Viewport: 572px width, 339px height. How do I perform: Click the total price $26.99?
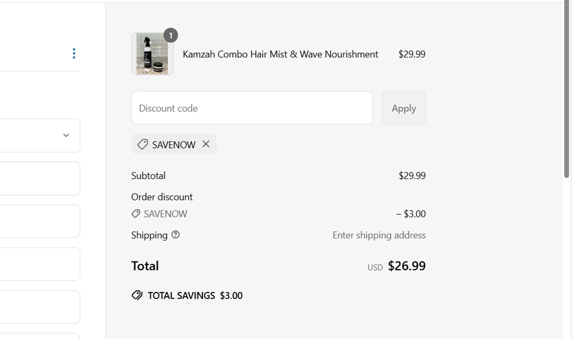(407, 266)
